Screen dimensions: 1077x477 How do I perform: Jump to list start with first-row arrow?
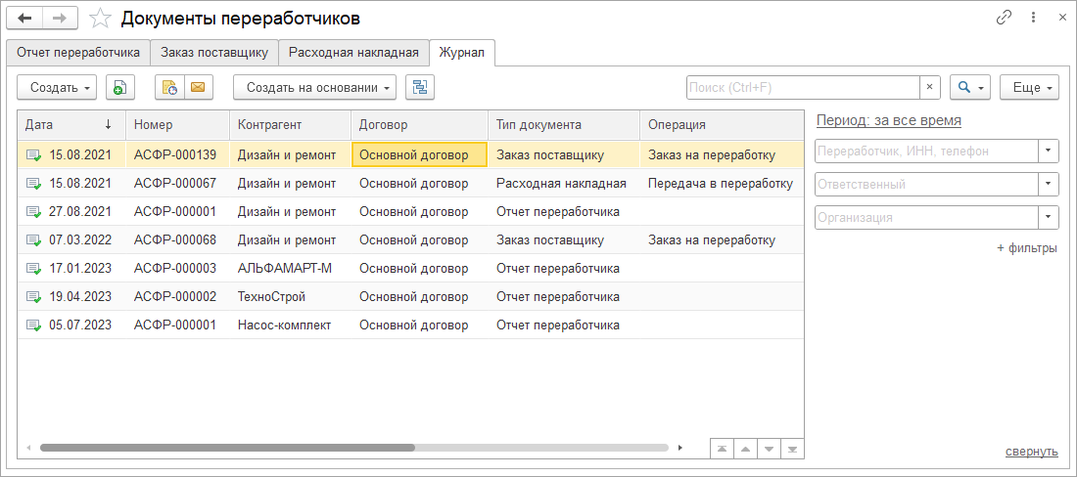tap(722, 449)
